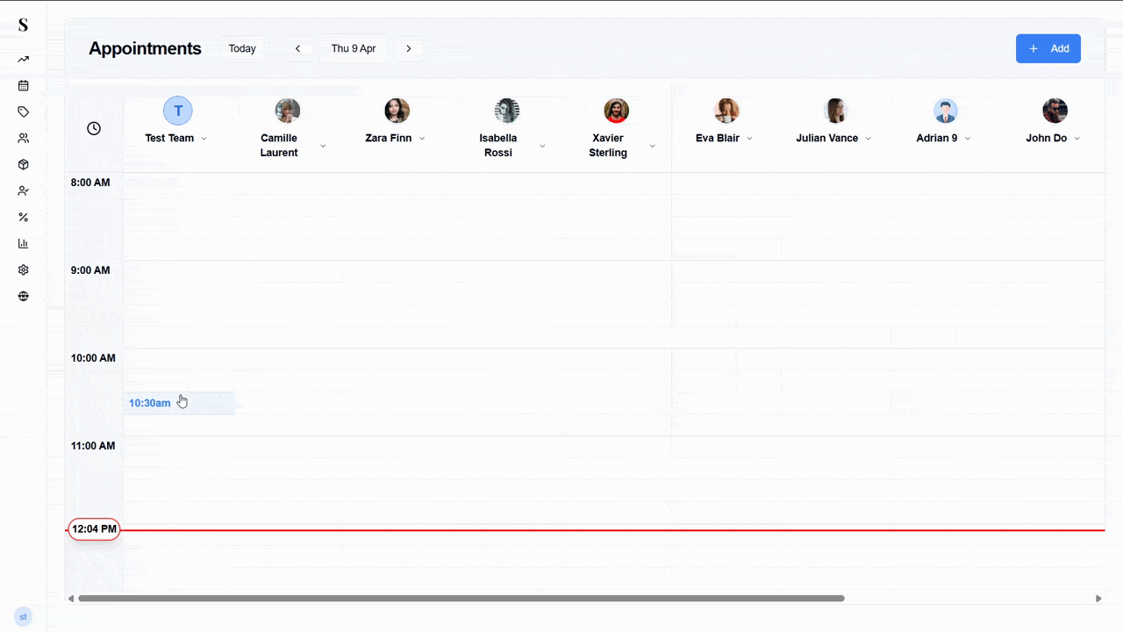Click the blue Add button
Image resolution: width=1123 pixels, height=632 pixels.
tap(1048, 49)
